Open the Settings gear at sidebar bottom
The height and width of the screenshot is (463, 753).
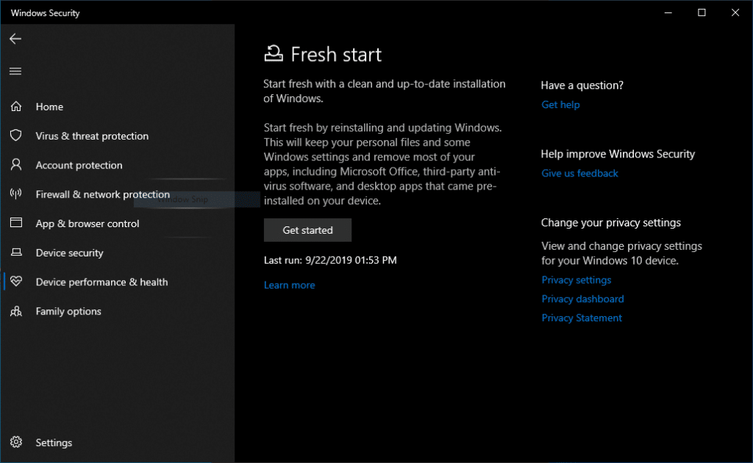coord(15,442)
